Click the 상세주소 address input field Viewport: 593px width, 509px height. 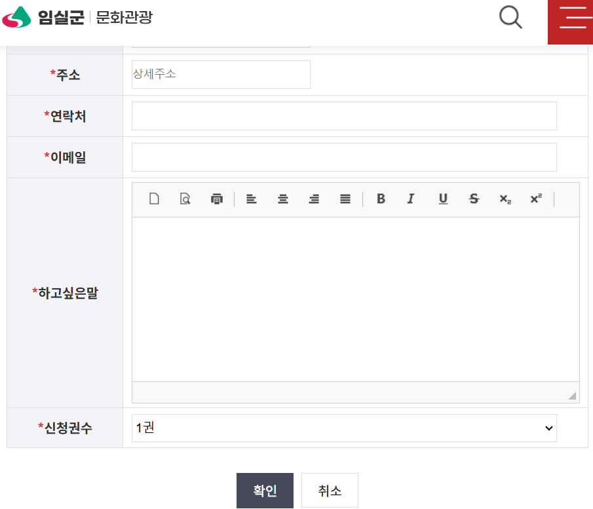221,74
